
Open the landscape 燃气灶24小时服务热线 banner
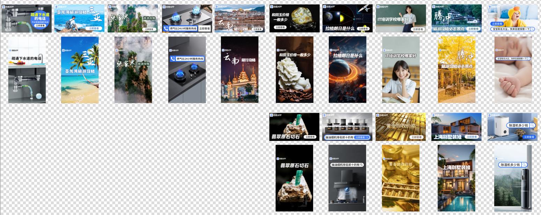pos(187,18)
